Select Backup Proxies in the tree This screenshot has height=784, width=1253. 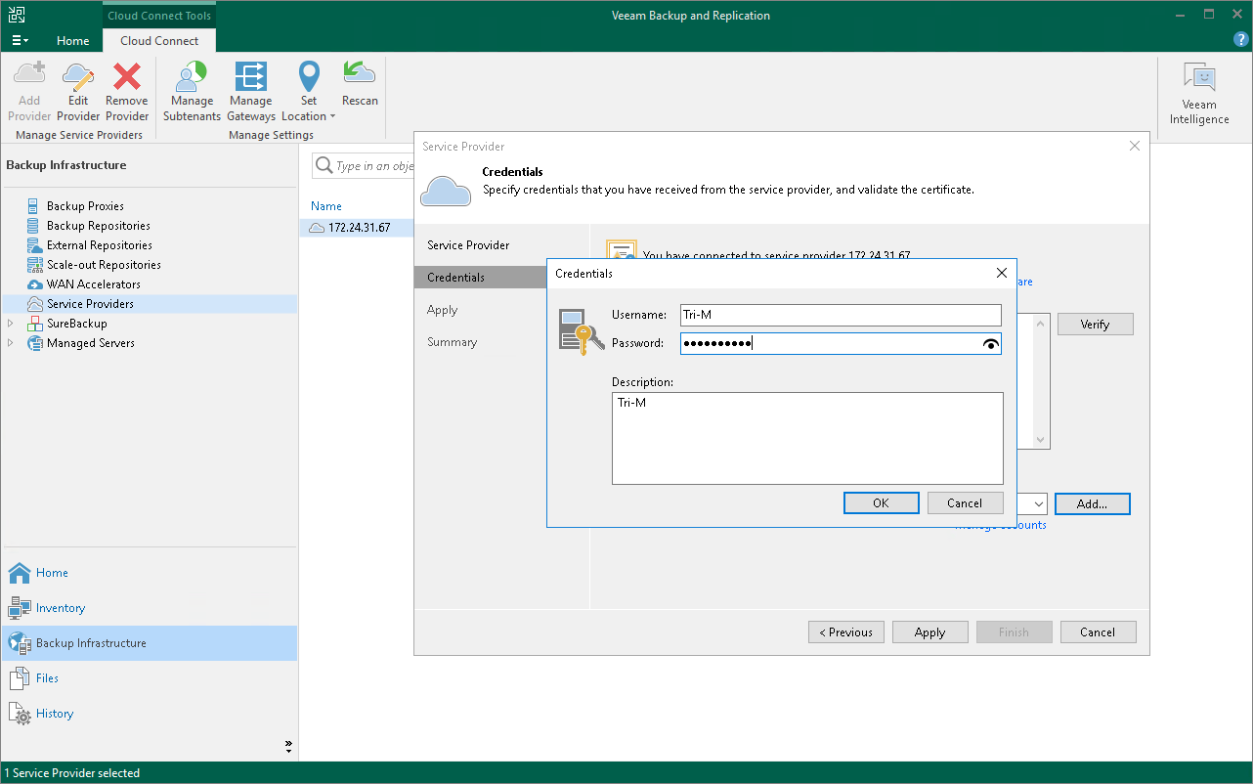tap(85, 206)
